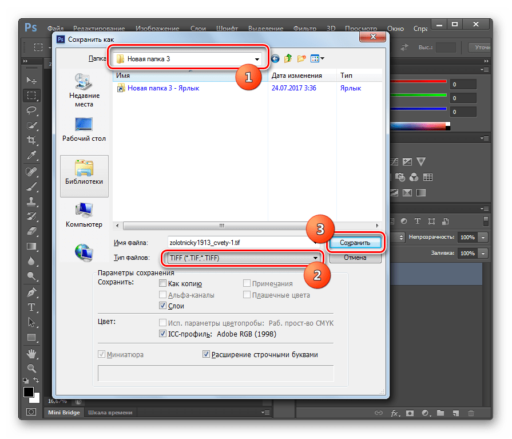Select the Move tool in Photoshop toolbar
512x439 pixels.
tap(31, 80)
